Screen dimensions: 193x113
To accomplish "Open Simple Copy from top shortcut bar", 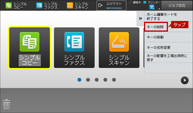I will point(16,5).
